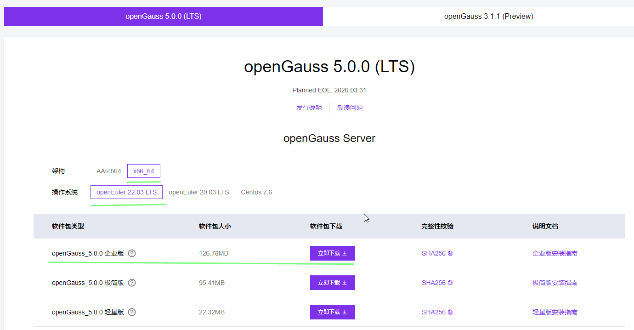The height and width of the screenshot is (330, 634).
Task: Copy the SHA256 checksum for the 轻量版 package
Action: (x=450, y=312)
